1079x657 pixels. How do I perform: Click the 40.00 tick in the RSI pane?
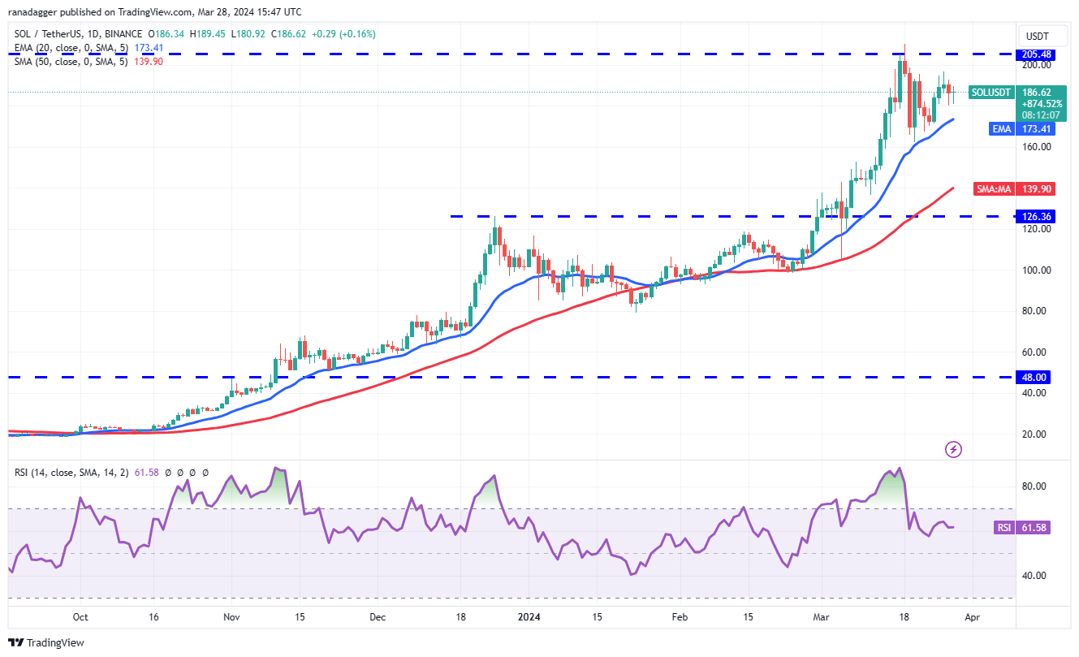point(1035,576)
